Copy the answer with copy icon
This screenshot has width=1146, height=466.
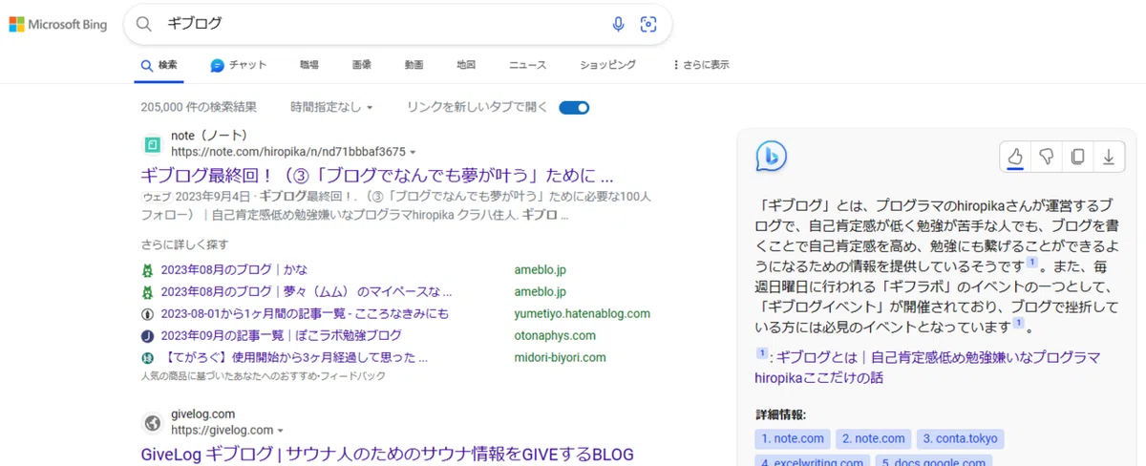point(1077,157)
